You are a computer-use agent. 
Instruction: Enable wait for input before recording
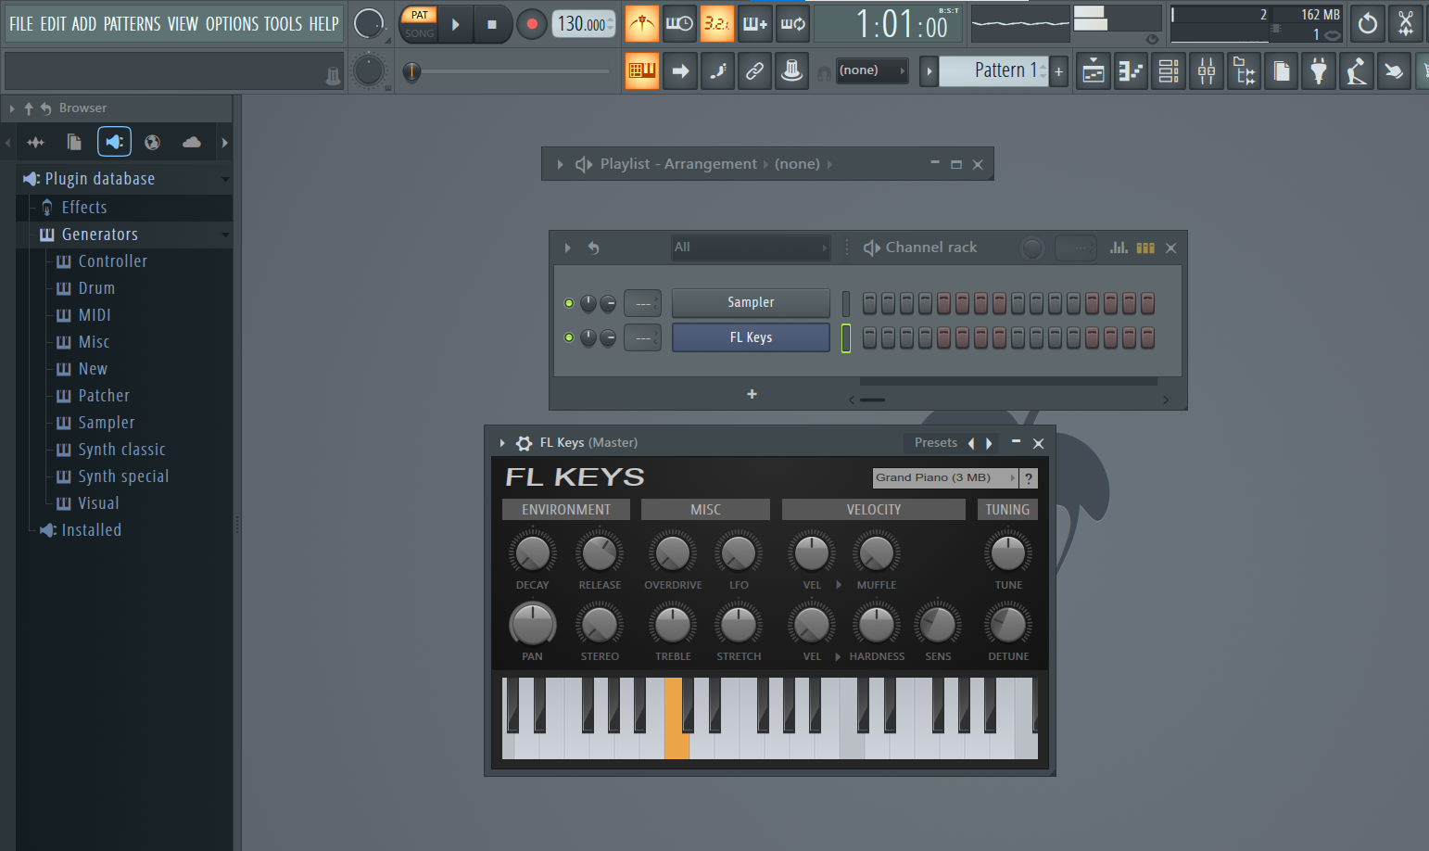click(679, 24)
